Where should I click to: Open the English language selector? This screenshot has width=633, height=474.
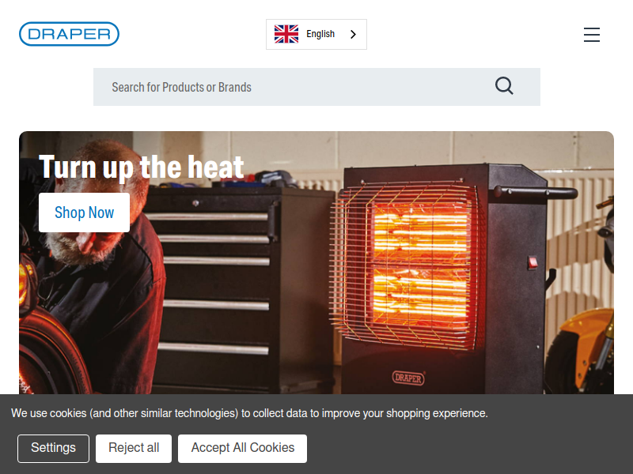[316, 34]
